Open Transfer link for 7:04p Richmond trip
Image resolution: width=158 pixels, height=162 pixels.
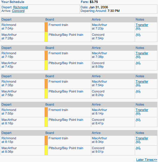pyautogui.click(x=142, y=25)
